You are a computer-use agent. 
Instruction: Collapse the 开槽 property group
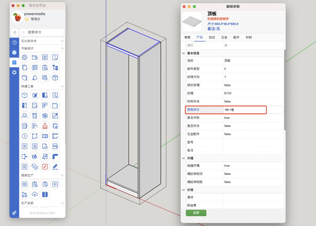183,158
